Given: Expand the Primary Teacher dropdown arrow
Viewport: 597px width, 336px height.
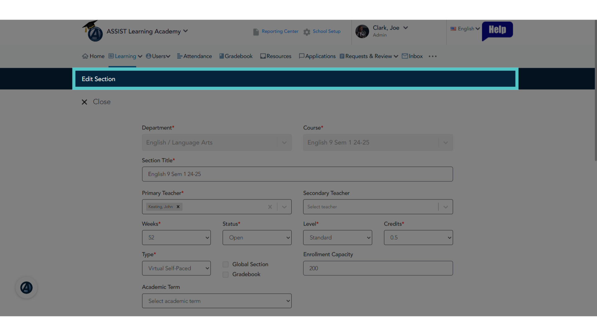Looking at the screenshot, I should point(284,207).
